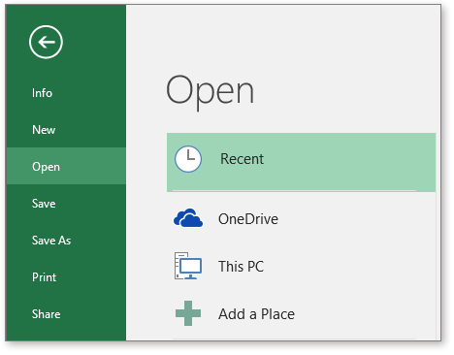Select the This PC label
Image resolution: width=454 pixels, height=355 pixels.
click(241, 267)
